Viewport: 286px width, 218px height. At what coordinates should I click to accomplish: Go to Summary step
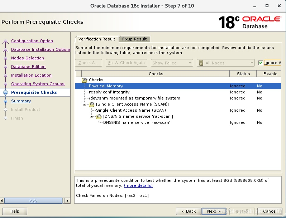pos(21,101)
